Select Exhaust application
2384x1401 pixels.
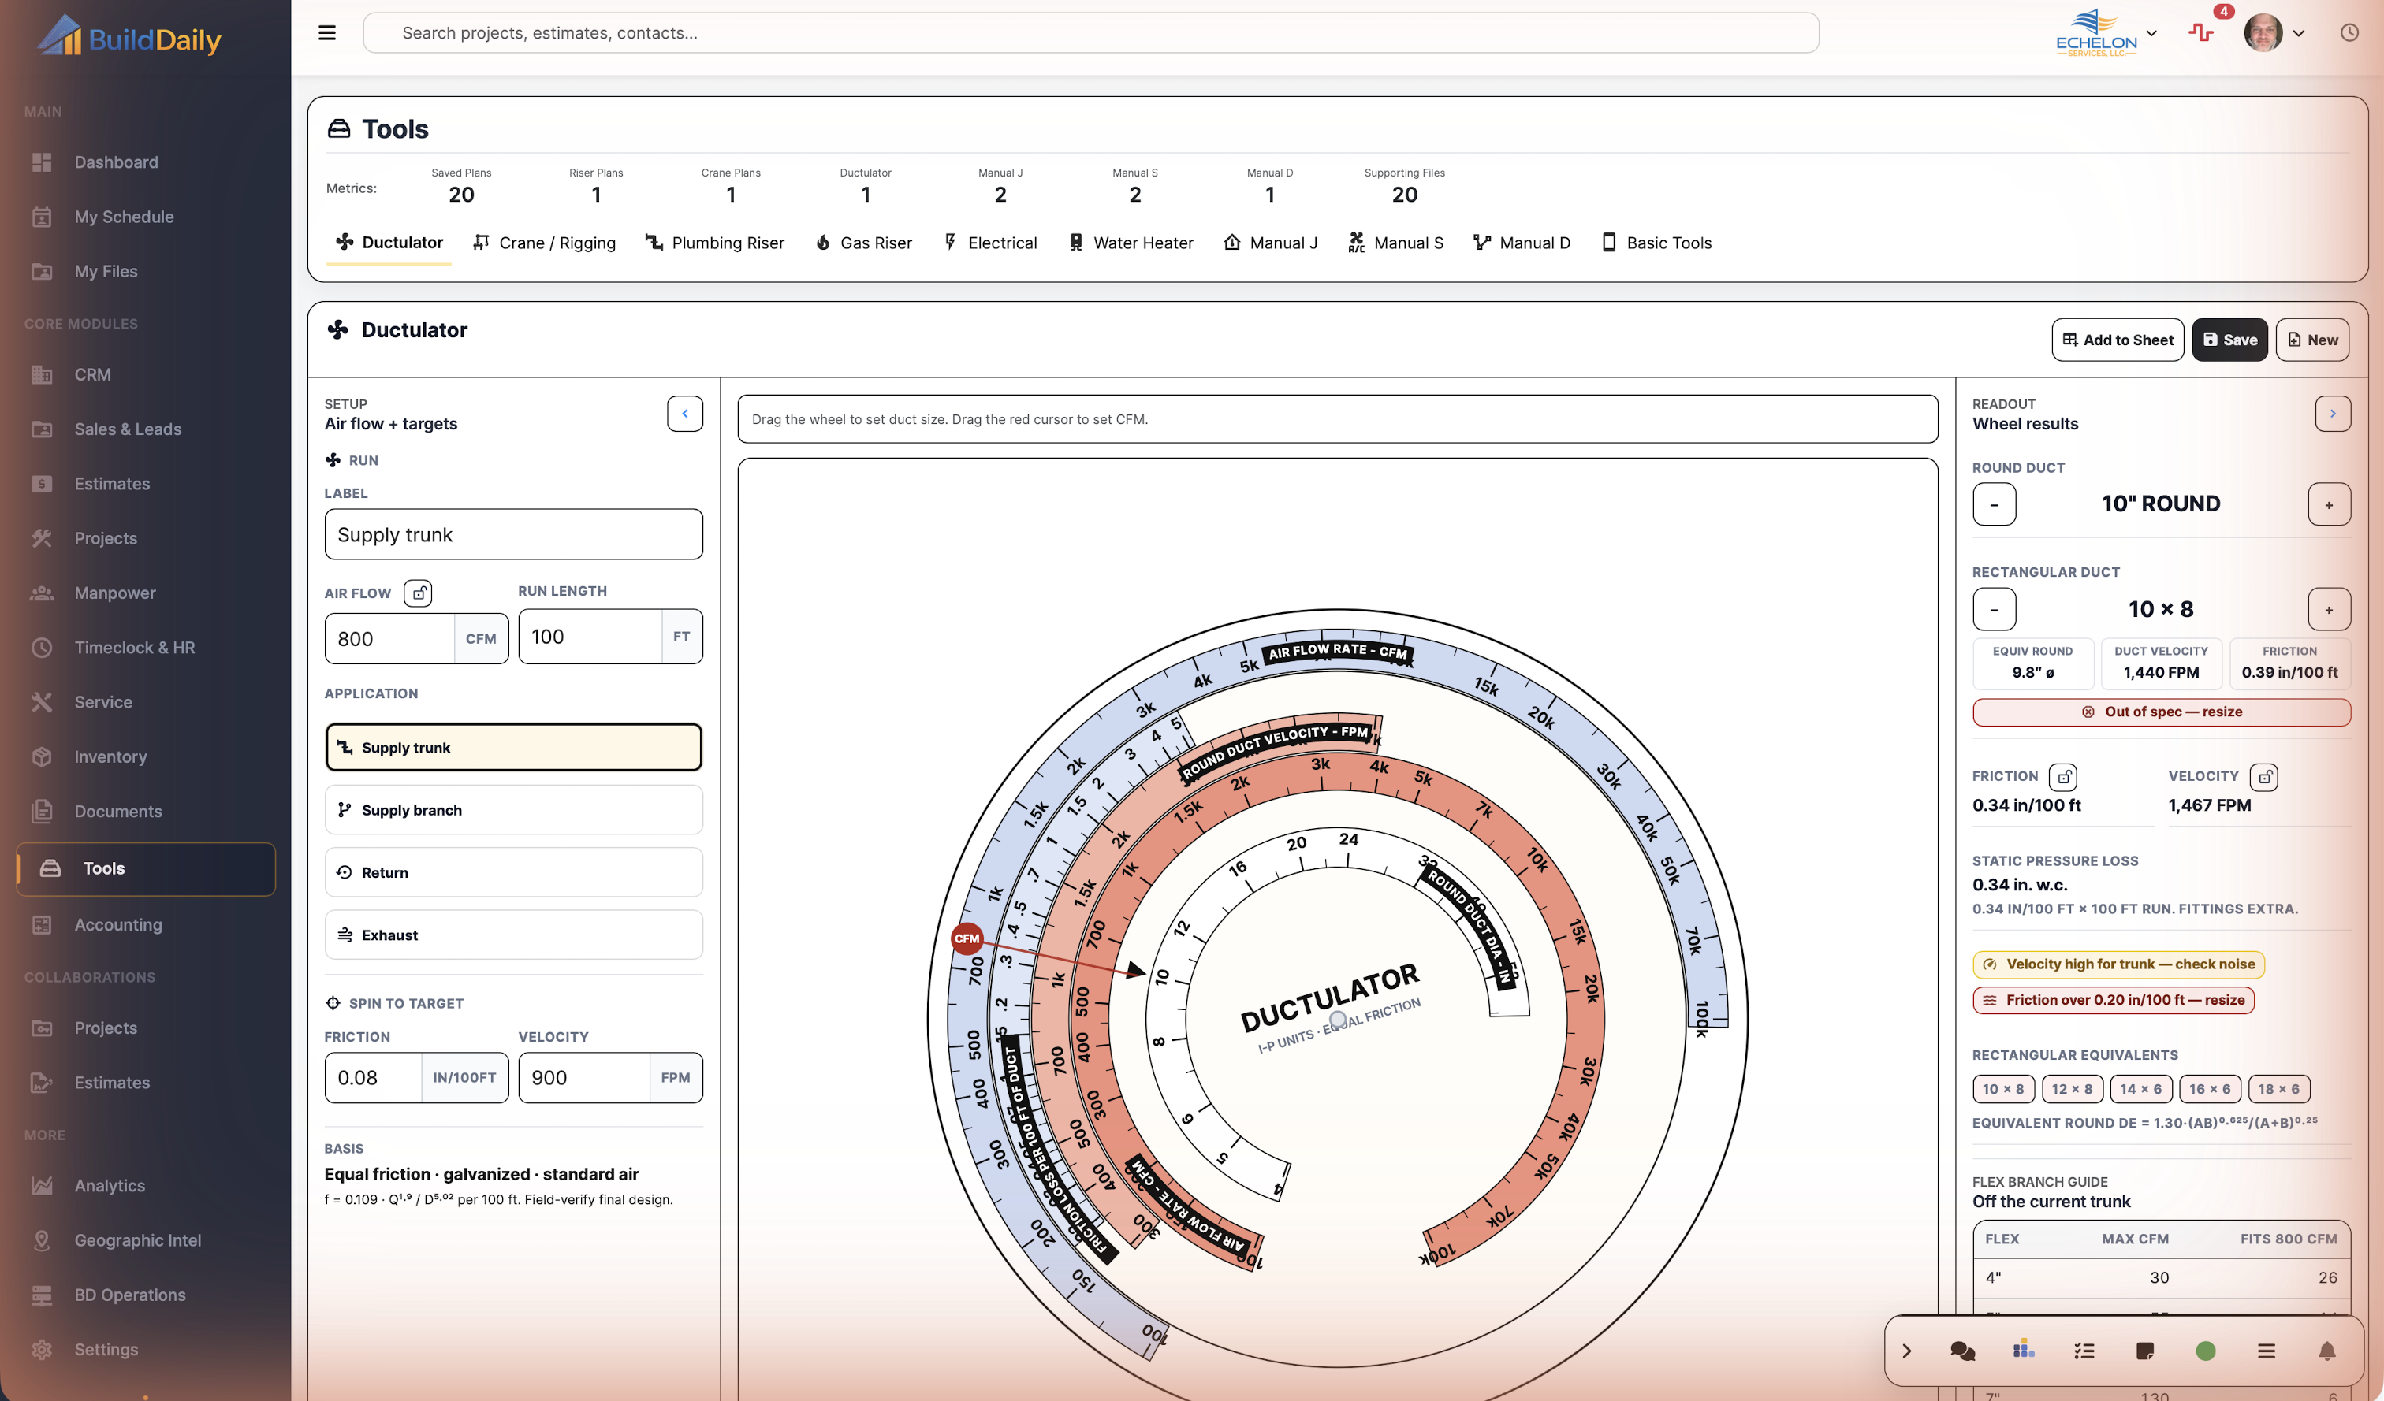pos(514,935)
